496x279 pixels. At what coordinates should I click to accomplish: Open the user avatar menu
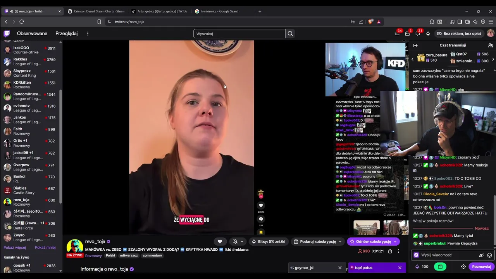(490, 34)
